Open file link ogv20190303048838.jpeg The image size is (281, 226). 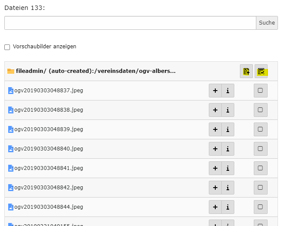[x=48, y=110]
